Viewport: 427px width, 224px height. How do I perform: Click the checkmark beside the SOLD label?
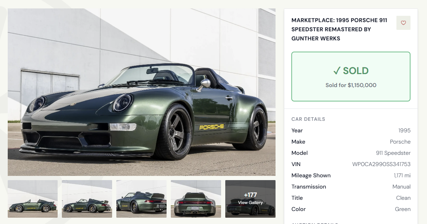tap(337, 71)
